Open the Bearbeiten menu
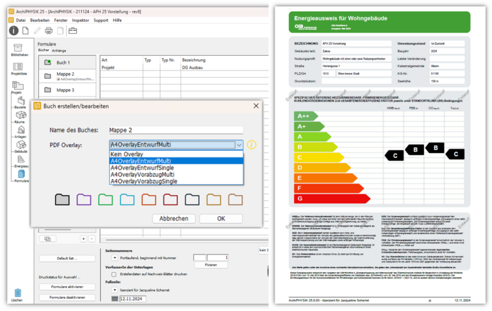The image size is (492, 311). point(40,20)
